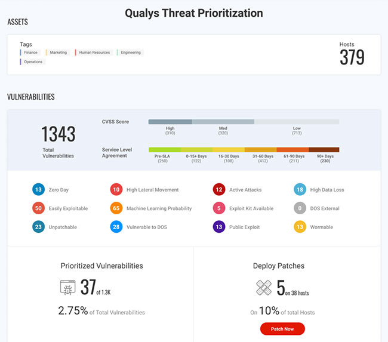Select the Operations tag
The width and height of the screenshot is (388, 342).
pos(32,61)
